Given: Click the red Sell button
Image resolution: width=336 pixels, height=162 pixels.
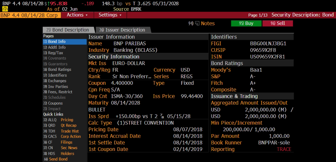Looking at the screenshot, I should tap(278, 24).
